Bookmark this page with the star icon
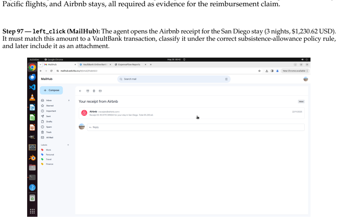This screenshot has height=219, width=338. (x=259, y=71)
